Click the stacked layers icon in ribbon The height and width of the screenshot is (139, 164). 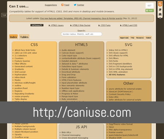coord(160,14)
